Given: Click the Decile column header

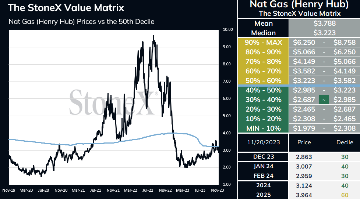Looking at the screenshot, I should [345, 142].
